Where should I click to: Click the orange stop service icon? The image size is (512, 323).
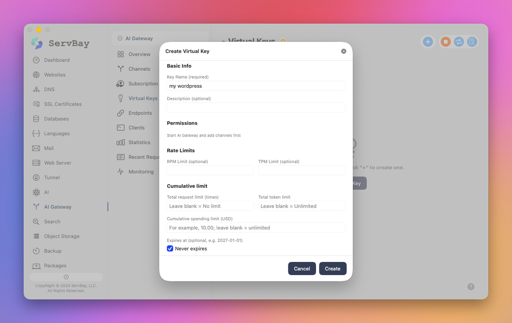click(446, 42)
